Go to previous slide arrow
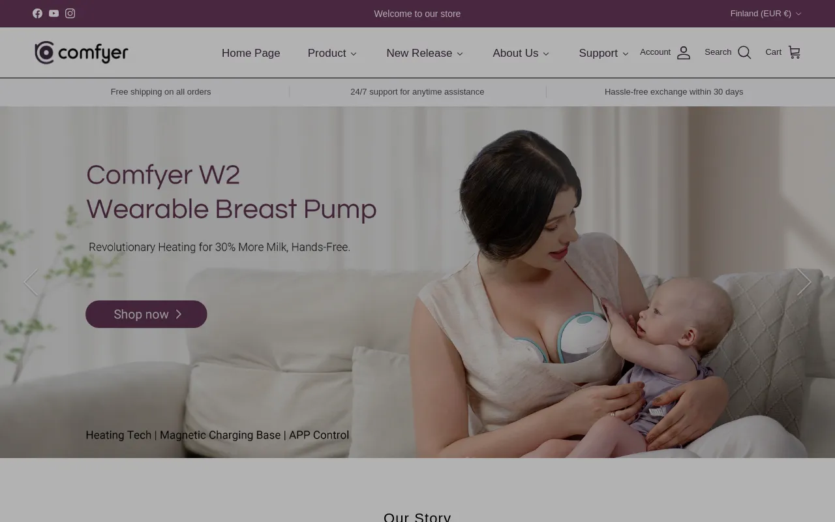835x522 pixels. click(x=31, y=282)
